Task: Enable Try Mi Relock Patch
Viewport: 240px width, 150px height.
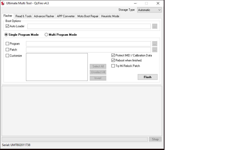Action: coord(113,66)
